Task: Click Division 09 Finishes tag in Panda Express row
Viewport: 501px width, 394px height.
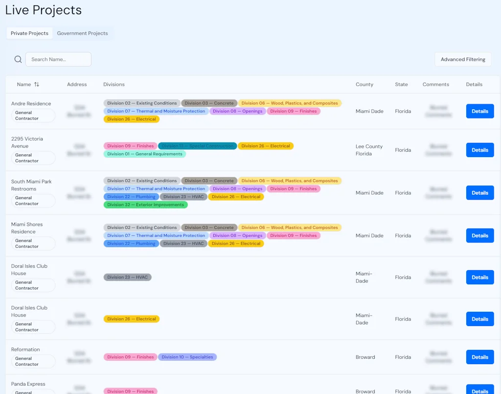Action: [x=130, y=391]
